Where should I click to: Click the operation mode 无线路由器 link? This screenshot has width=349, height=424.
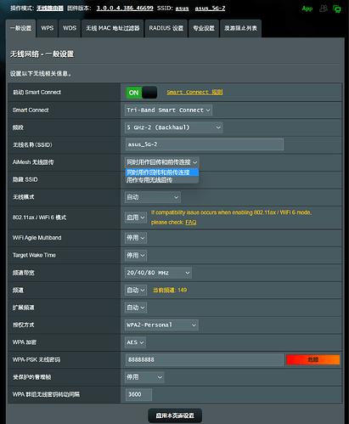point(50,8)
